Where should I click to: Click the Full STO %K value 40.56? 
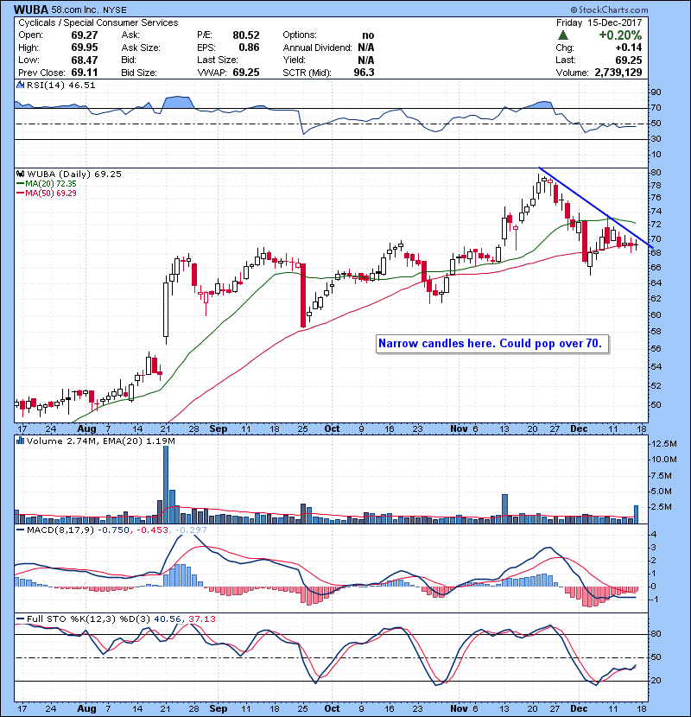tap(168, 619)
